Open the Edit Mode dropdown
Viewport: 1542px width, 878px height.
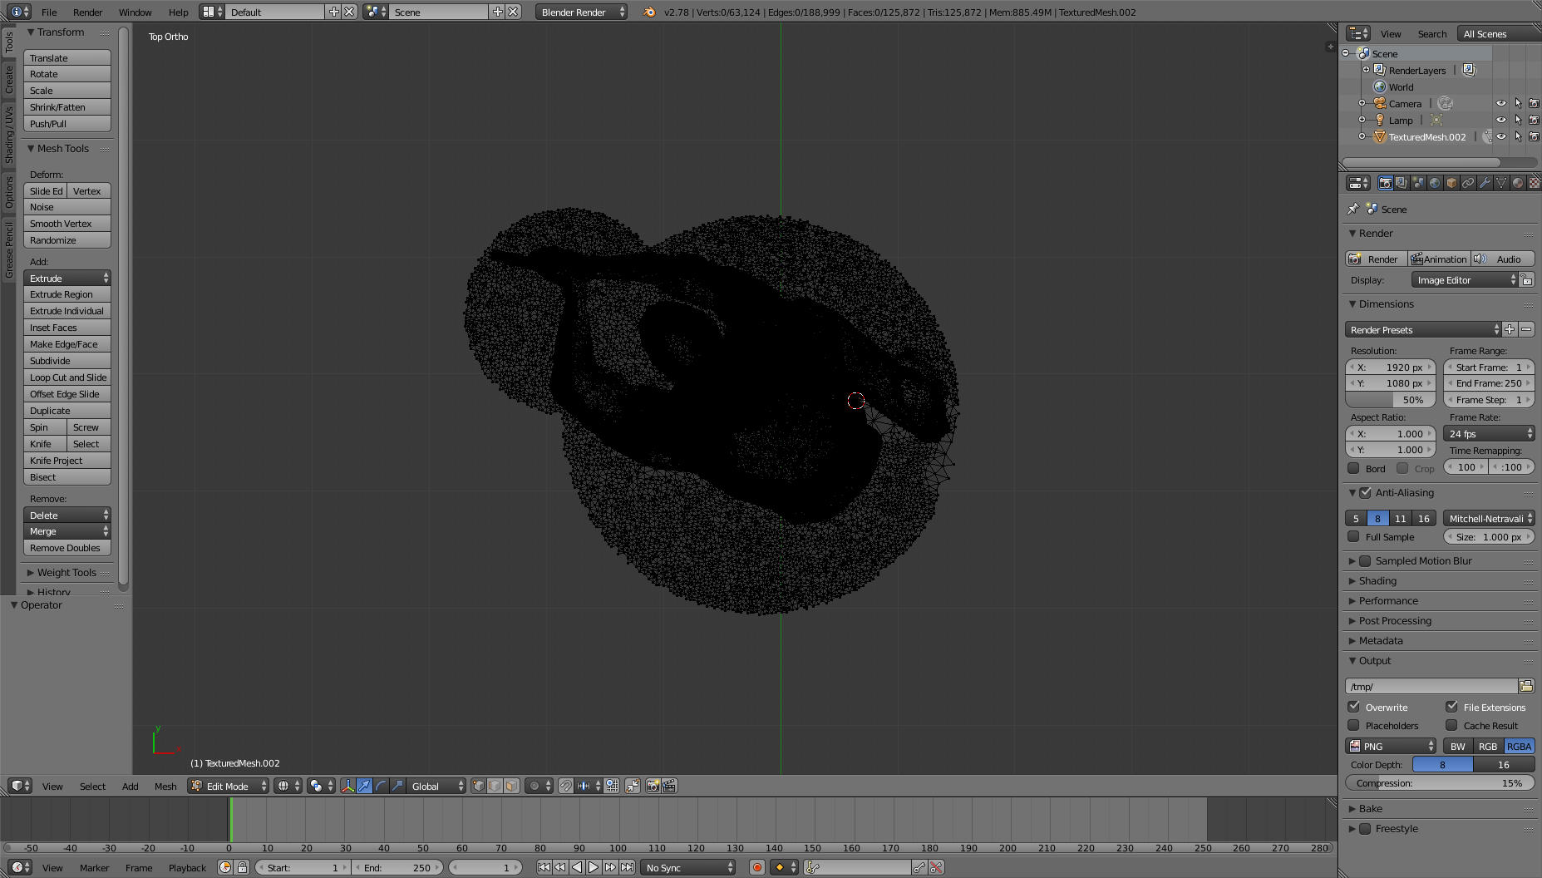(228, 786)
